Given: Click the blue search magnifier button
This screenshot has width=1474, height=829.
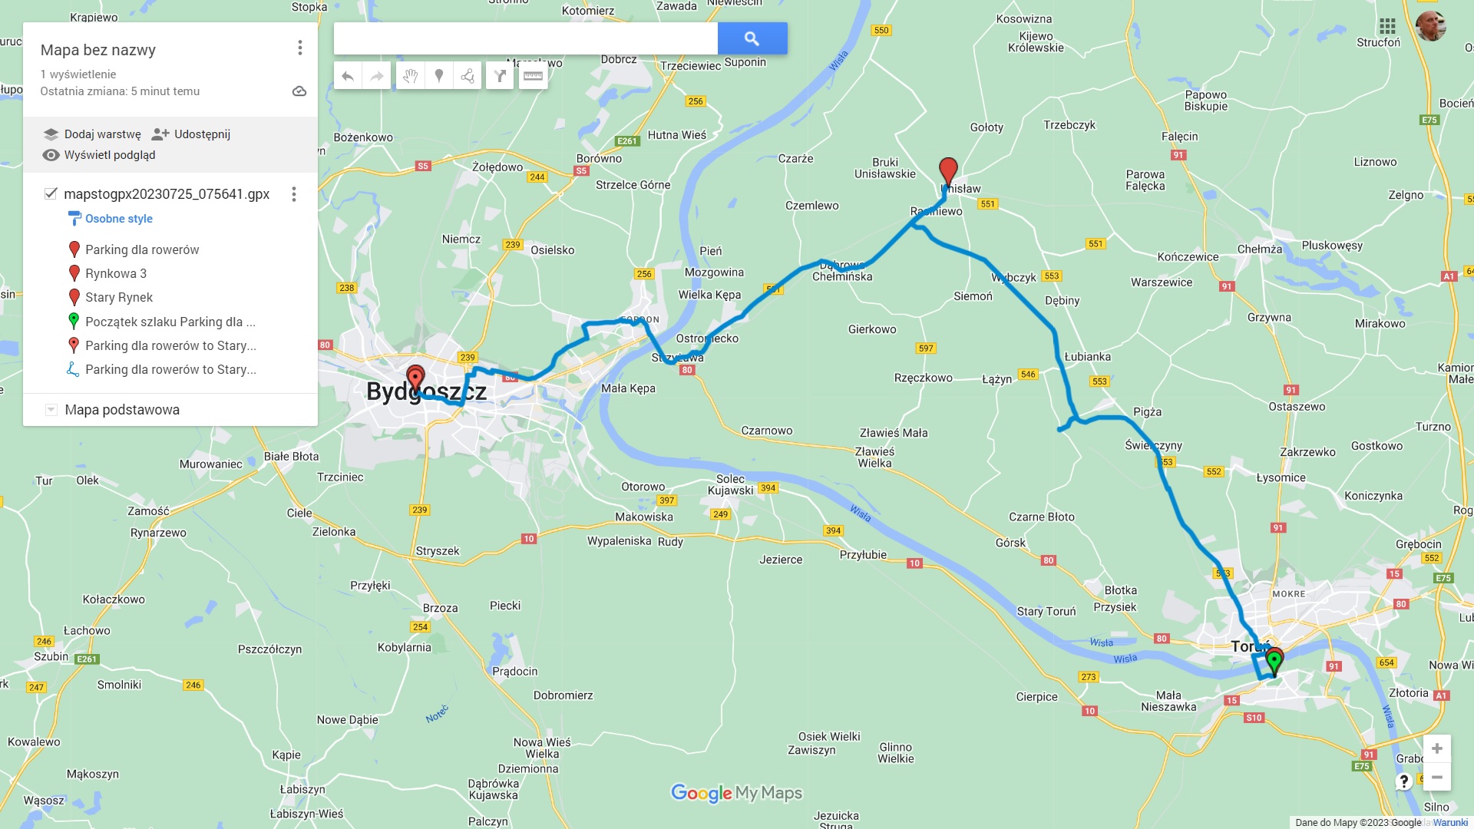Looking at the screenshot, I should (752, 38).
